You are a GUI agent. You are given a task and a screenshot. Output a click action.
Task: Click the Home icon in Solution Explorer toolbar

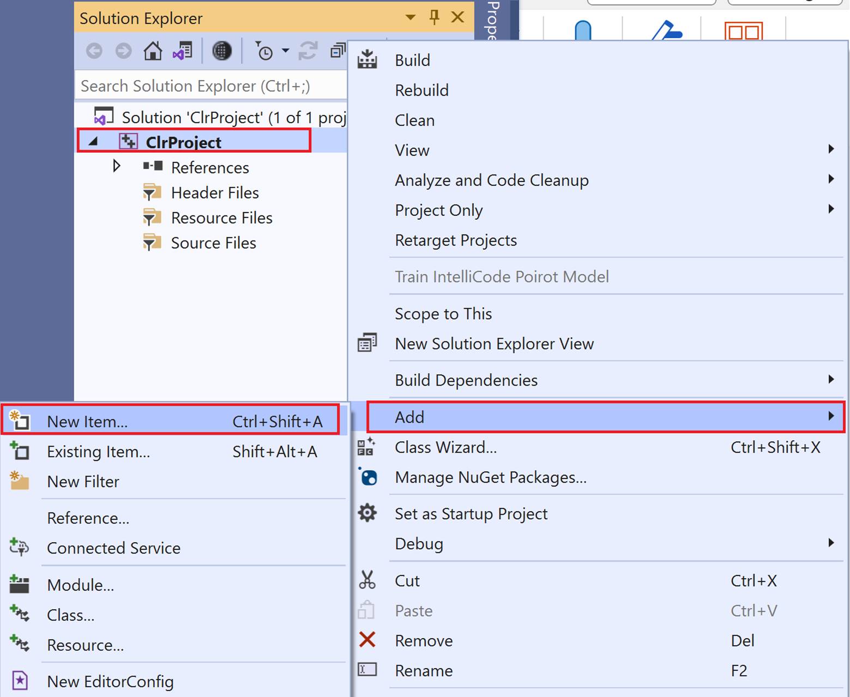click(153, 51)
